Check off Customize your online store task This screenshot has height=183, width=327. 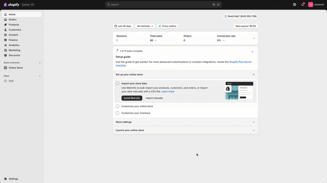click(118, 106)
